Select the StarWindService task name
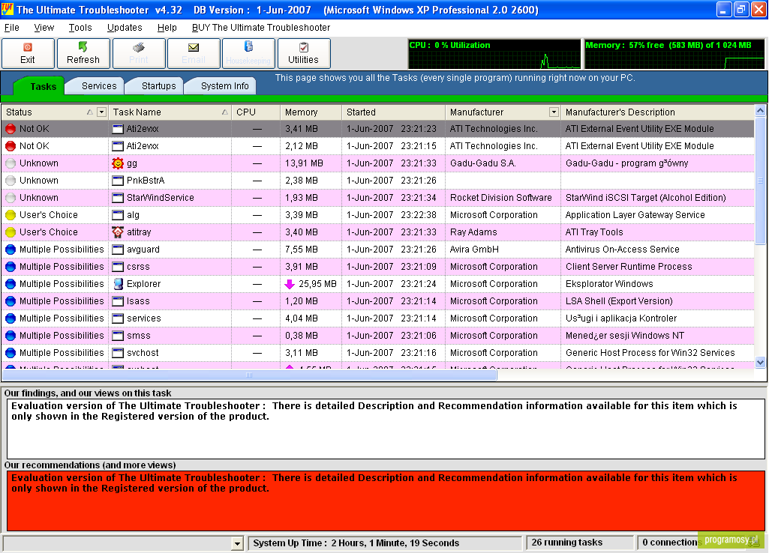This screenshot has height=553, width=769. coord(161,198)
